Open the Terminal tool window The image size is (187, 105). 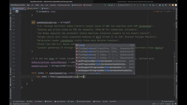tap(48, 101)
